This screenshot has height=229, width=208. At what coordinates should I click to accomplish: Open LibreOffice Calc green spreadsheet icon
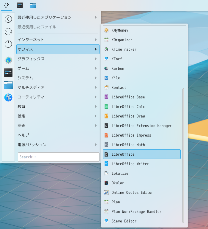[106, 107]
